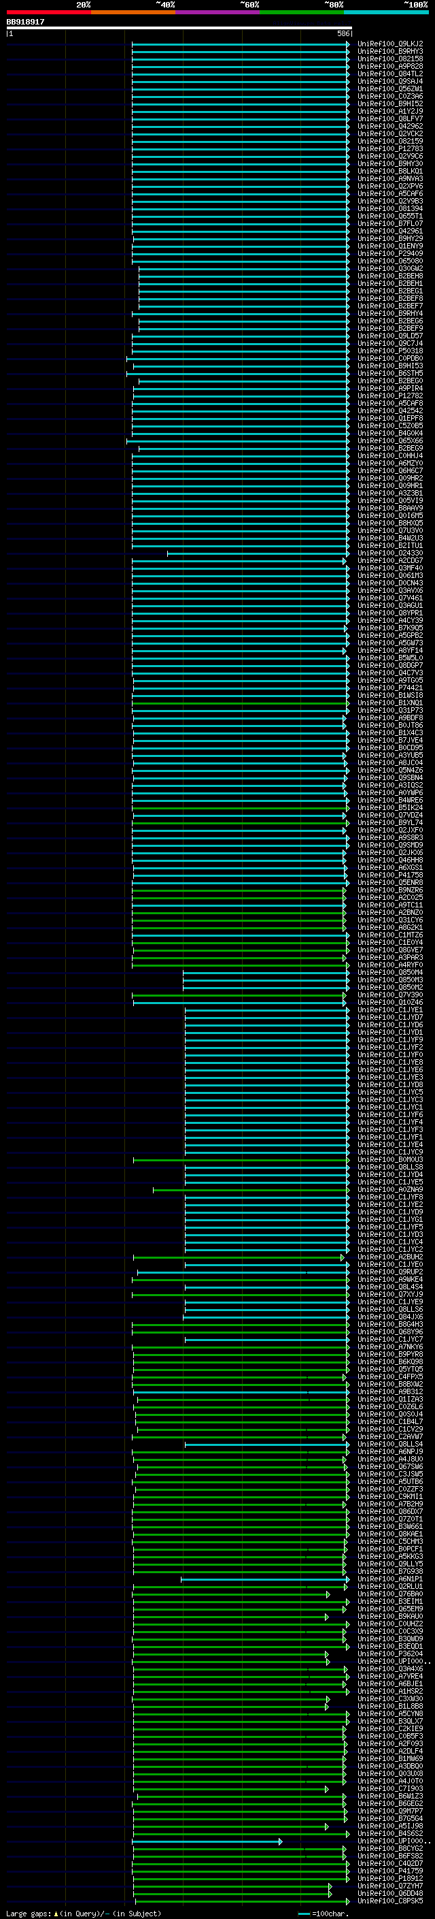Click UniRef100_P41759 label

(x=389, y=1871)
